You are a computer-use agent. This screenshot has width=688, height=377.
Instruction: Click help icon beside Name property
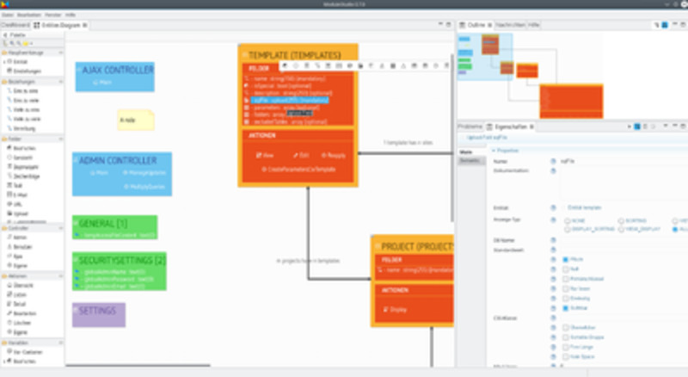[x=553, y=161]
